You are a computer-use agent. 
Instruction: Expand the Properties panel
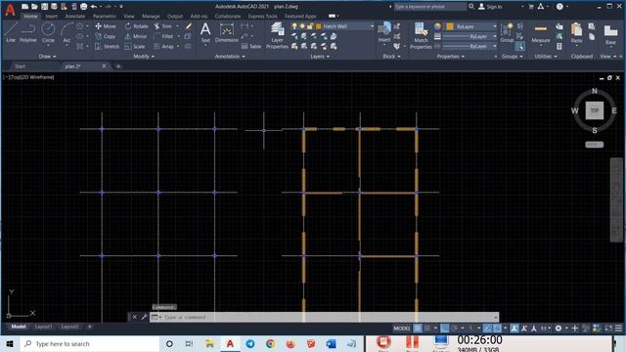pyautogui.click(x=451, y=57)
